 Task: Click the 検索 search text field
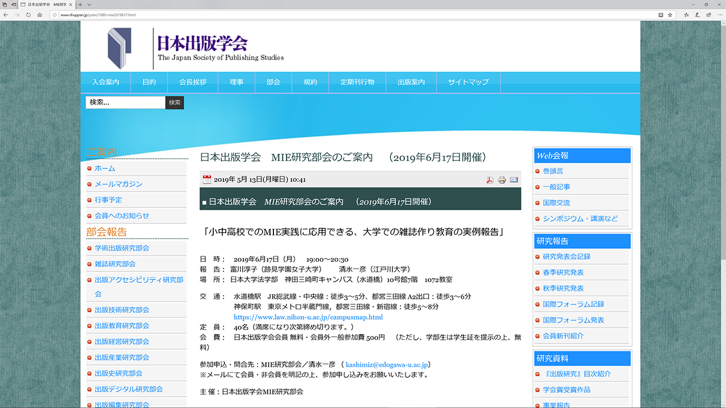coord(125,103)
